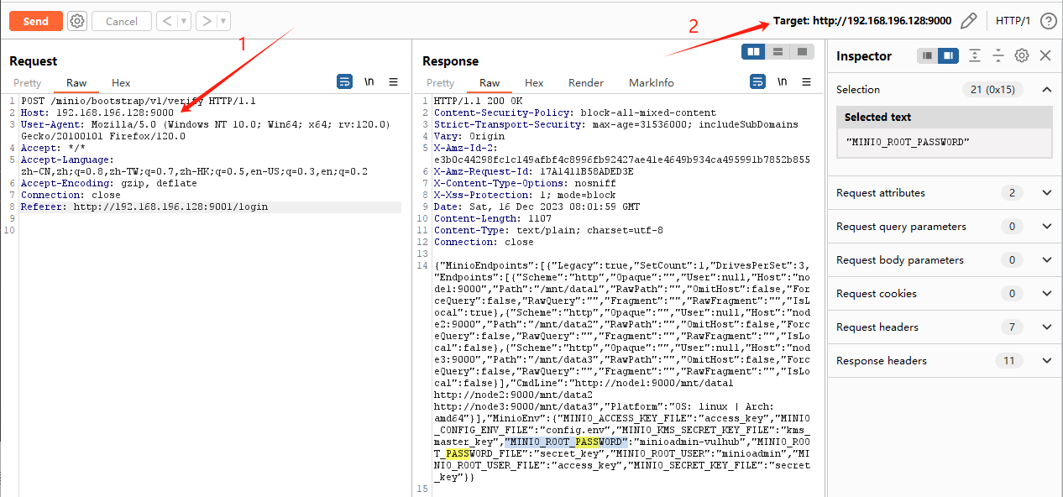Expand Response headers section
Screen dimensions: 1063x497
point(1046,361)
